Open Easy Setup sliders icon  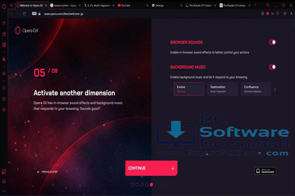(x=285, y=13)
